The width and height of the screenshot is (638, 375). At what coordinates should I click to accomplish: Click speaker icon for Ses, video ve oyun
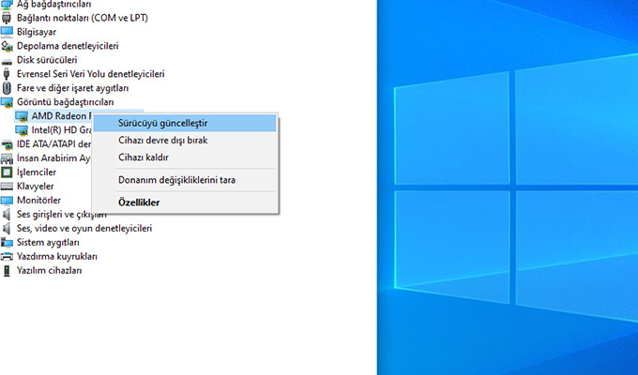pos(7,228)
